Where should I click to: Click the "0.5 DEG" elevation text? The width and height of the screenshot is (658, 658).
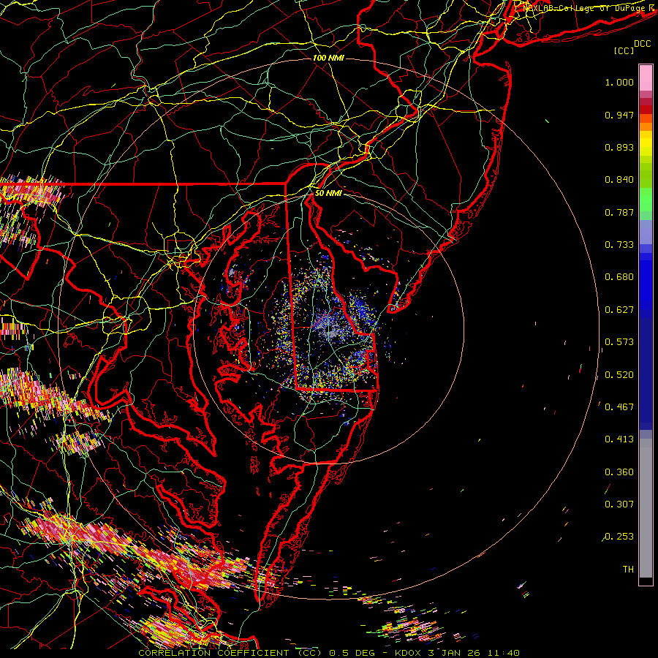tap(352, 653)
